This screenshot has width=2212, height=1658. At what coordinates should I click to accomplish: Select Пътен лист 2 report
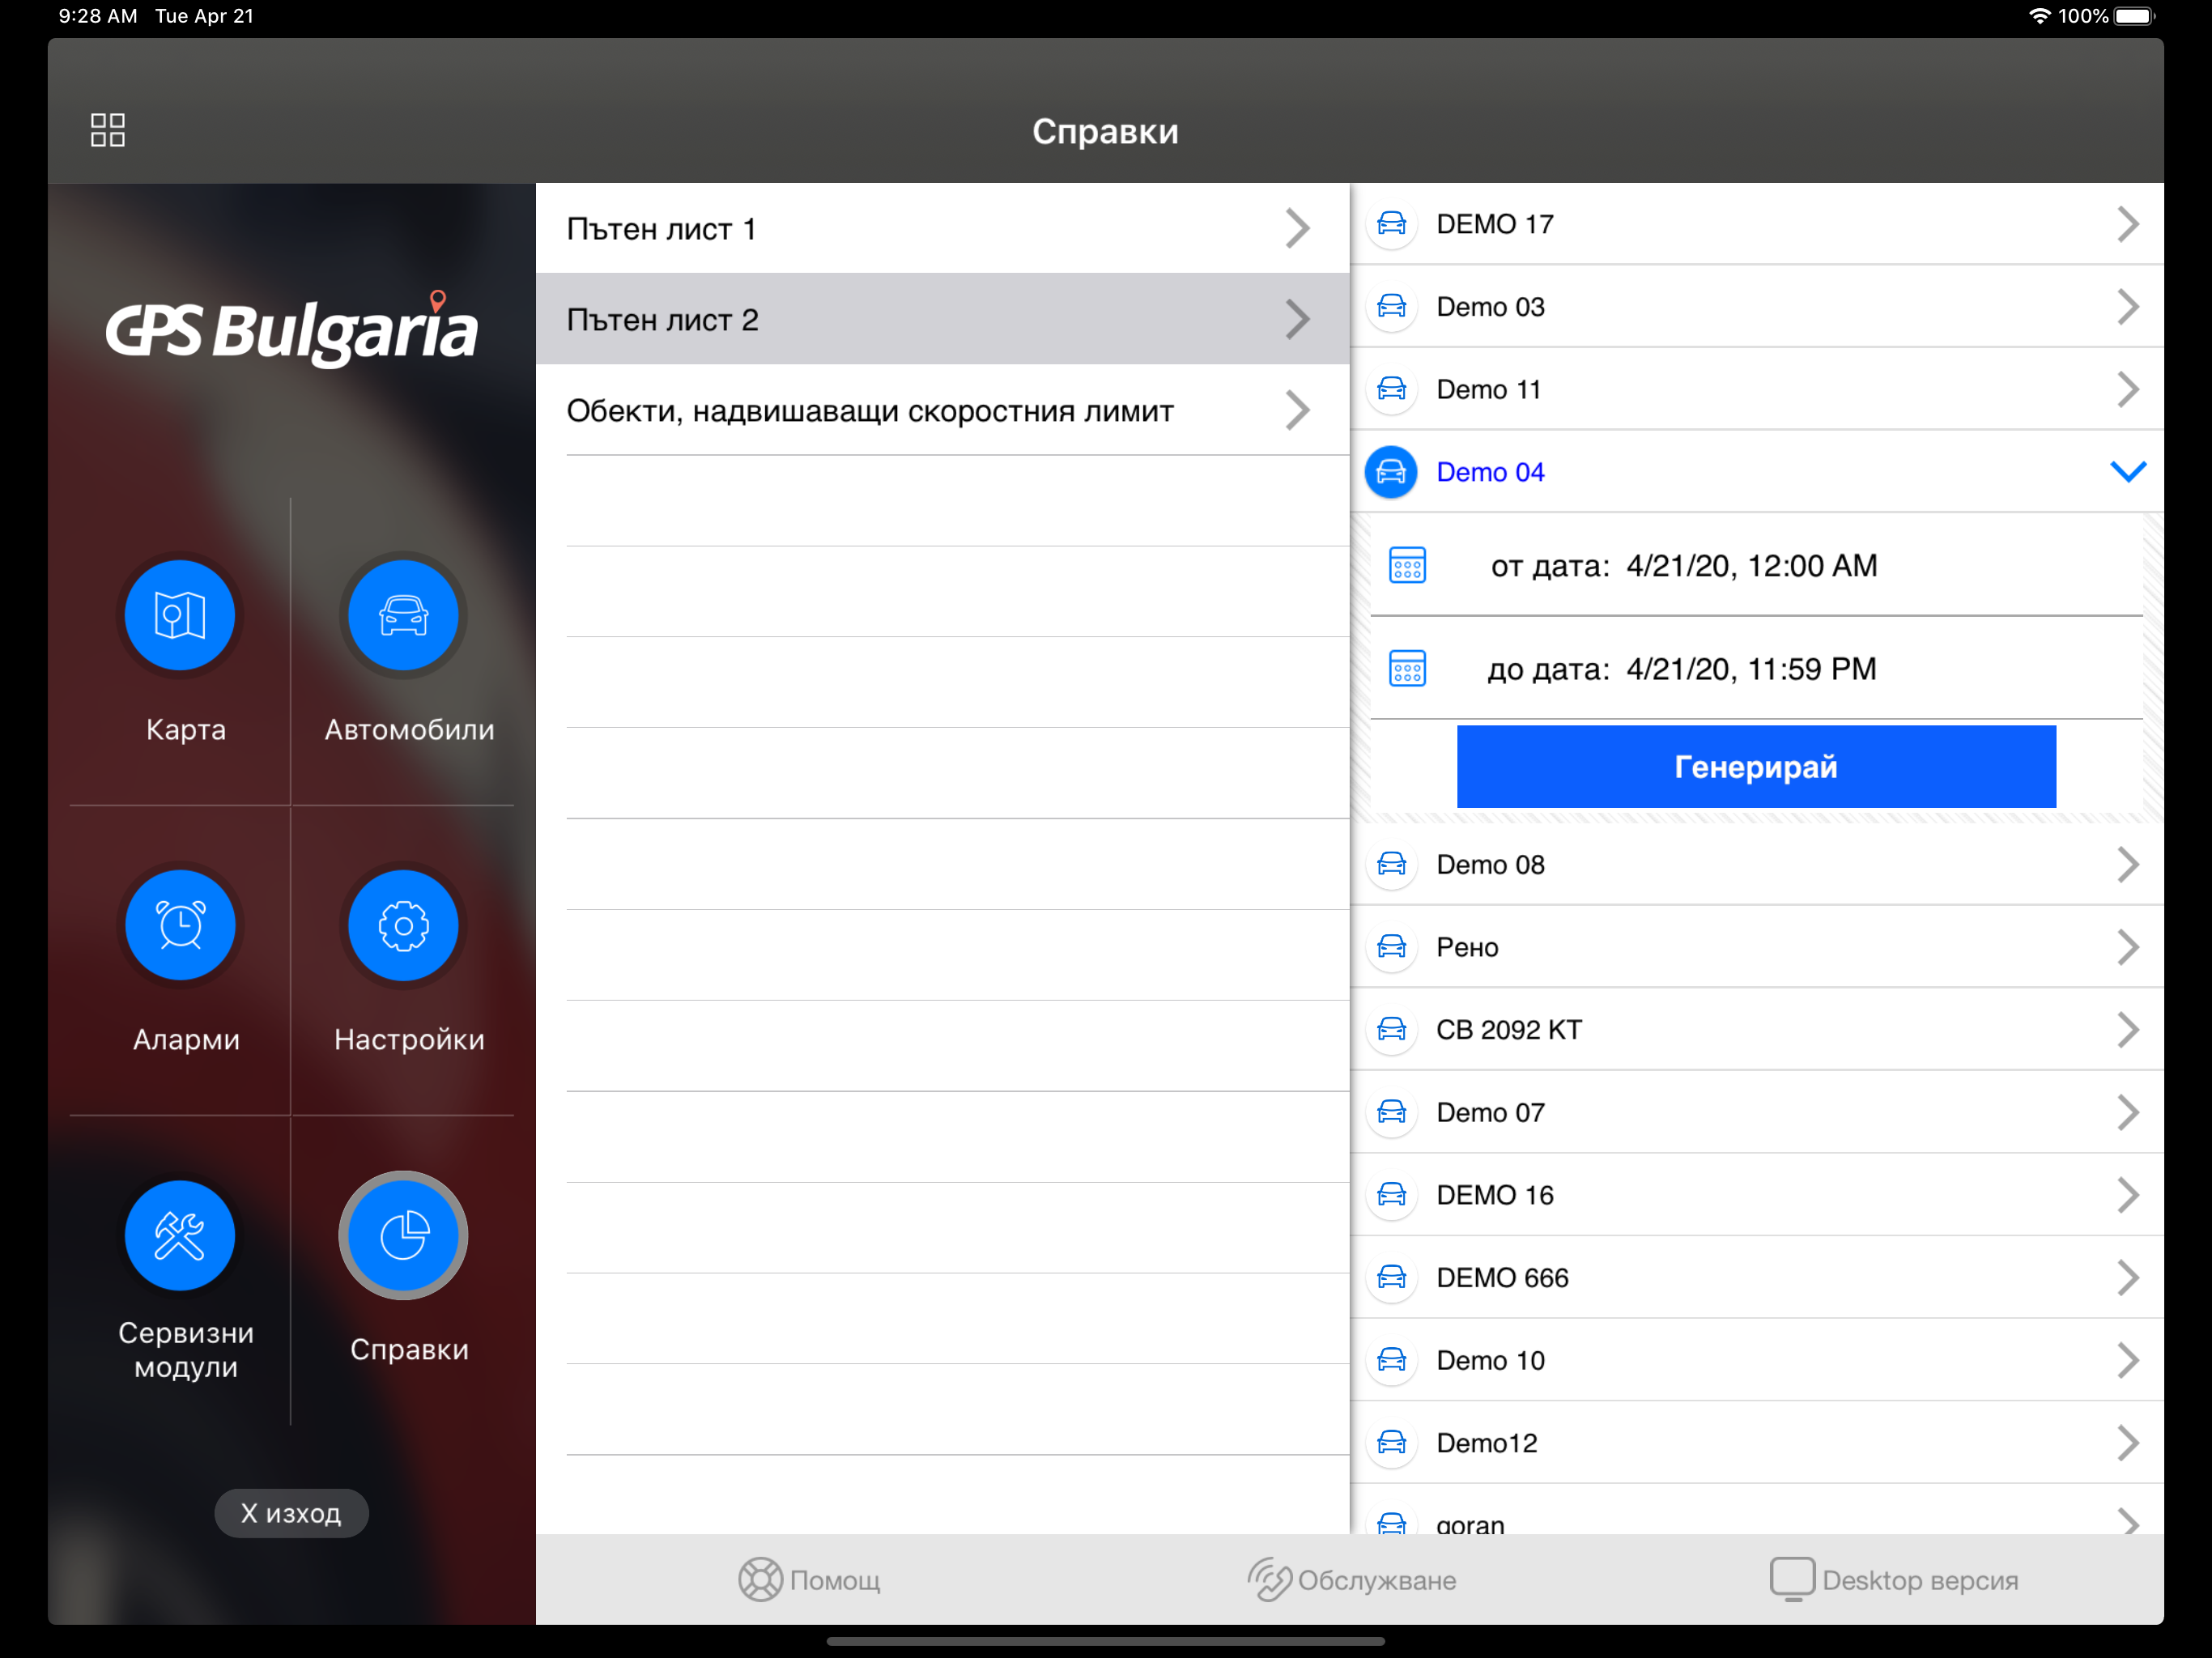click(942, 319)
